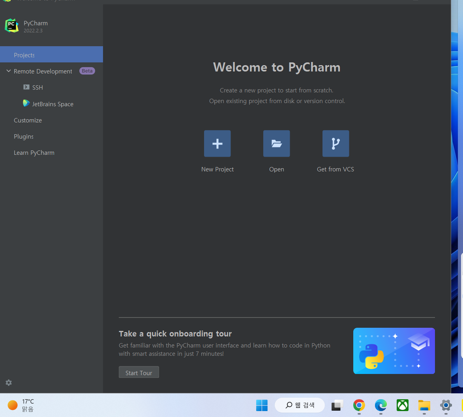Select the SSH entry
The width and height of the screenshot is (463, 417).
[37, 87]
